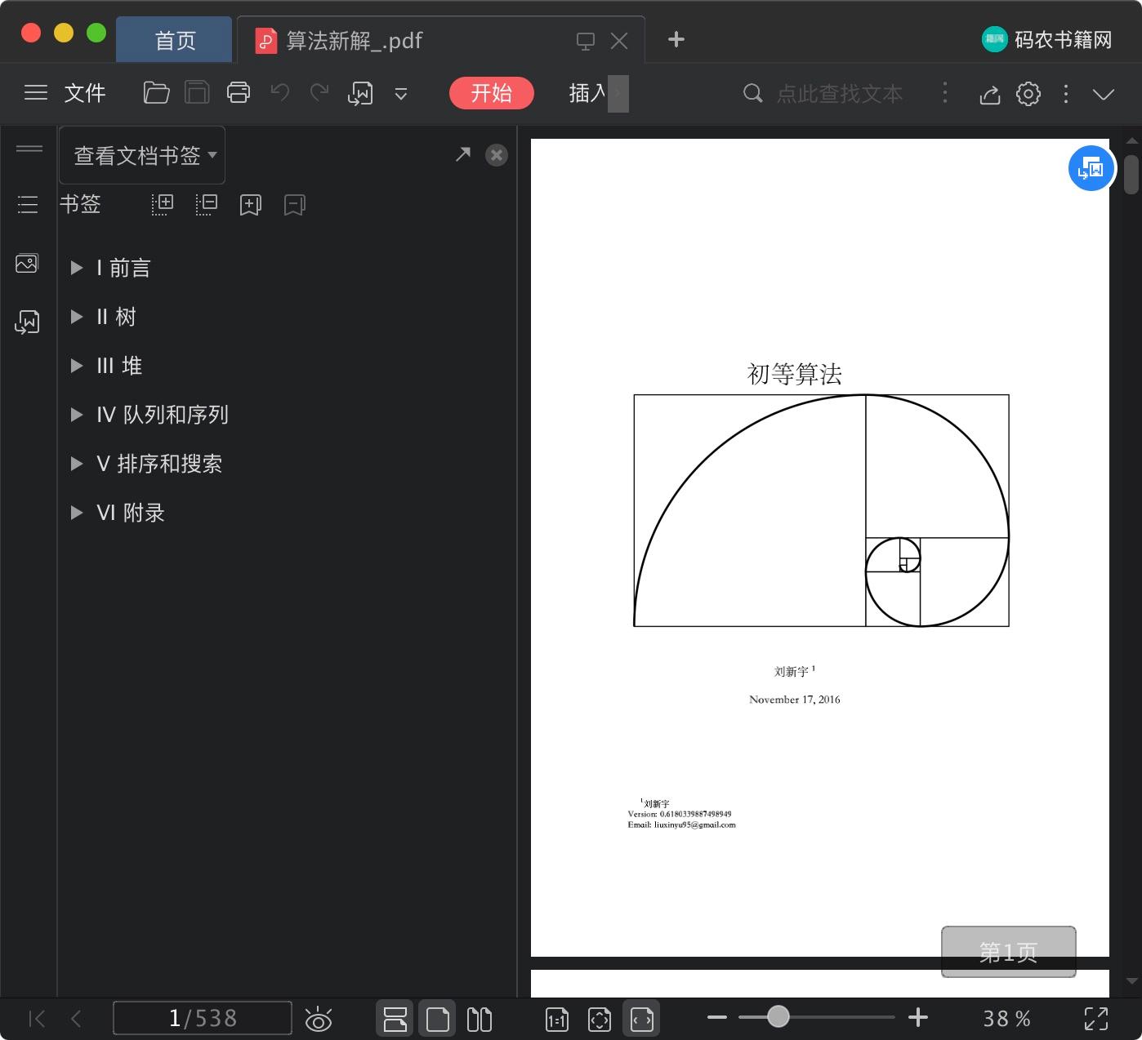Screen dimensions: 1142x1040
Task: Zoom out with minus button
Action: (717, 1017)
